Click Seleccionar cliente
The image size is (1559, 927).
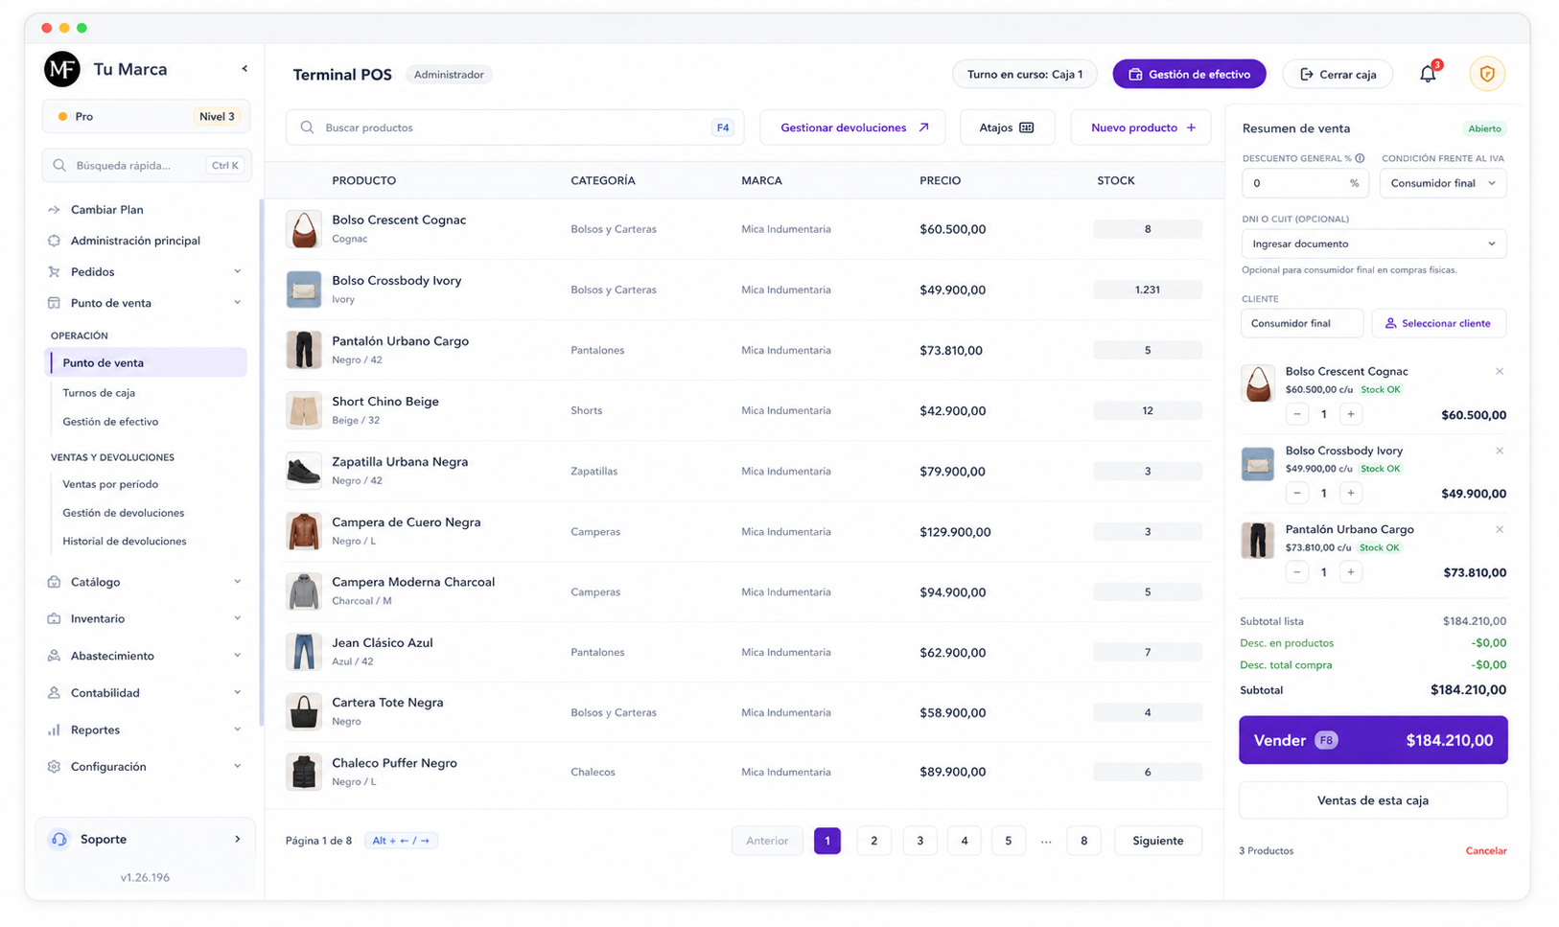pos(1439,323)
